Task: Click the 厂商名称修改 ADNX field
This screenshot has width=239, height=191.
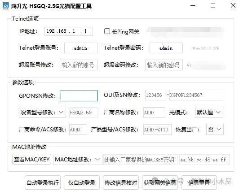Action: [154, 113]
